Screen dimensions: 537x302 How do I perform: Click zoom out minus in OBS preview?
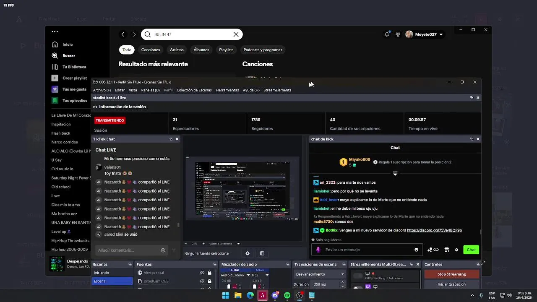pyautogui.click(x=186, y=243)
